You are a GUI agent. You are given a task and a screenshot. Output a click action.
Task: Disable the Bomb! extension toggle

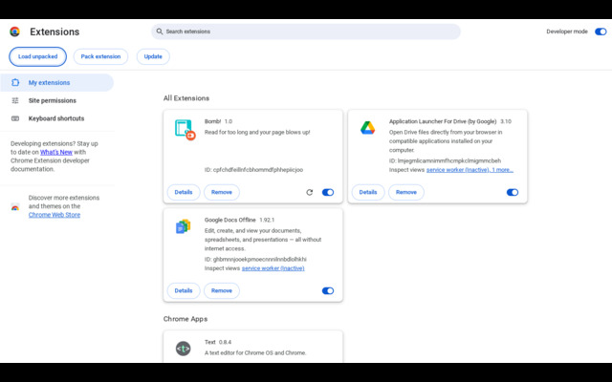[x=328, y=192]
